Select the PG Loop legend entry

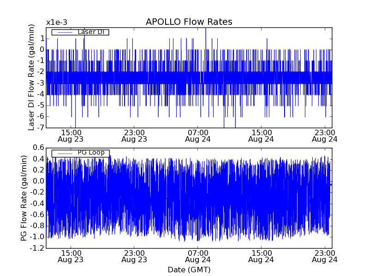80,153
